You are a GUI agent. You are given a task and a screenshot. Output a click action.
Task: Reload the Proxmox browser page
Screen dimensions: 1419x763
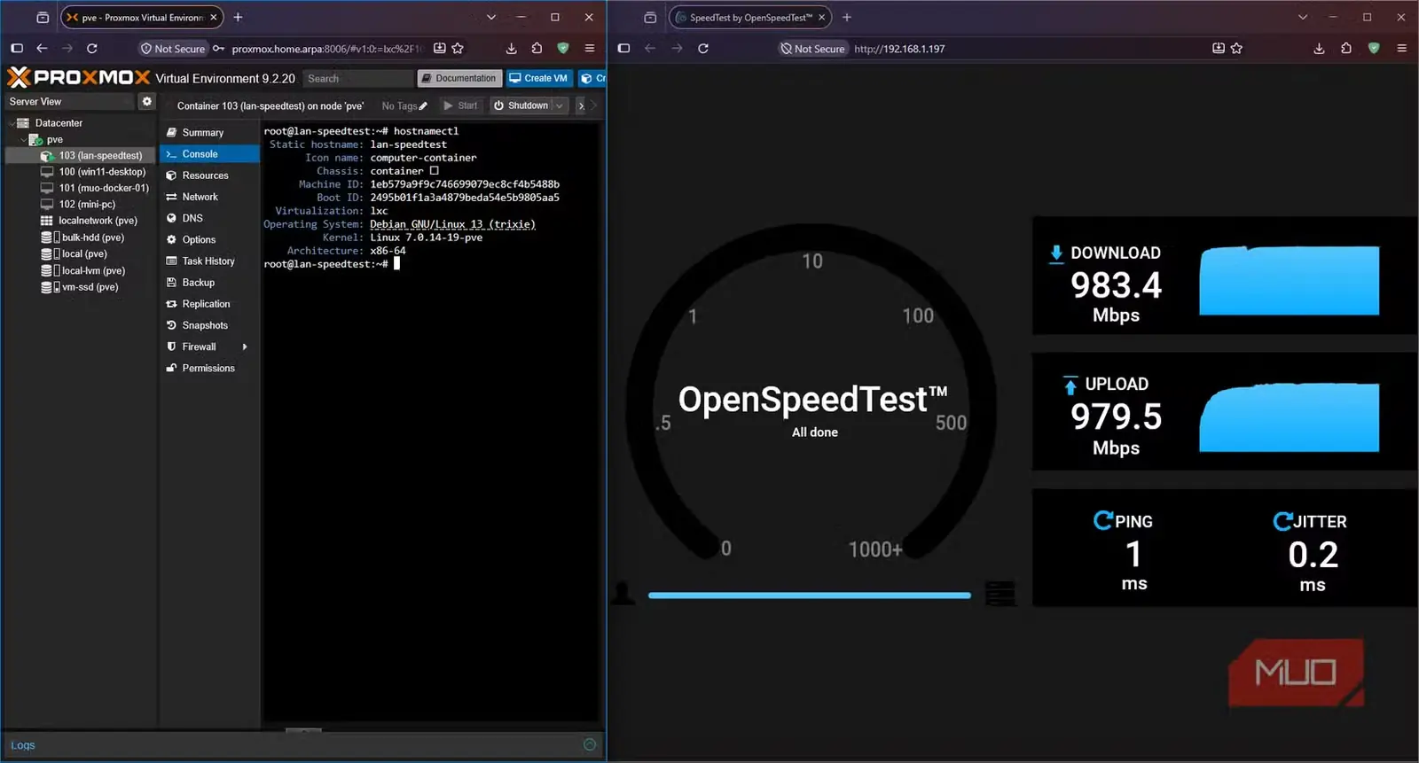(92, 49)
